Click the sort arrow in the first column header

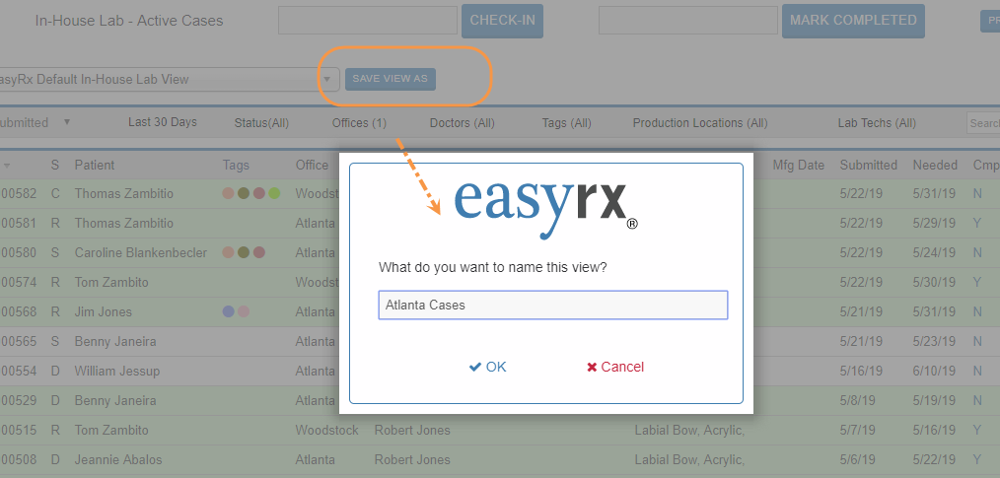[7, 166]
